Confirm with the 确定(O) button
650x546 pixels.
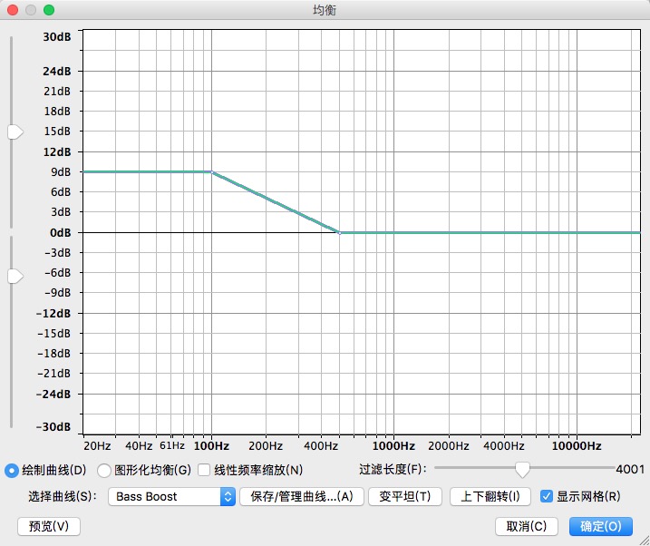600,526
